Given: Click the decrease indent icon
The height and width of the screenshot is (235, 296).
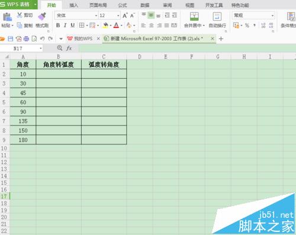Looking at the screenshot, I should click(x=167, y=15).
